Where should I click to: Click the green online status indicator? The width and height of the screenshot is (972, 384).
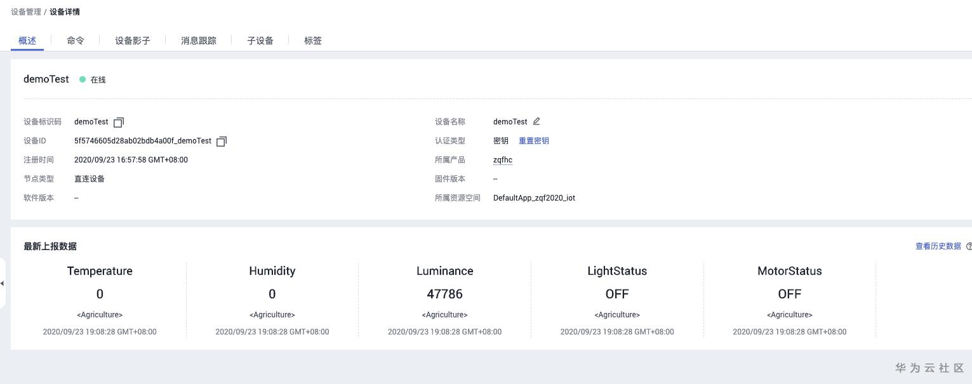83,79
